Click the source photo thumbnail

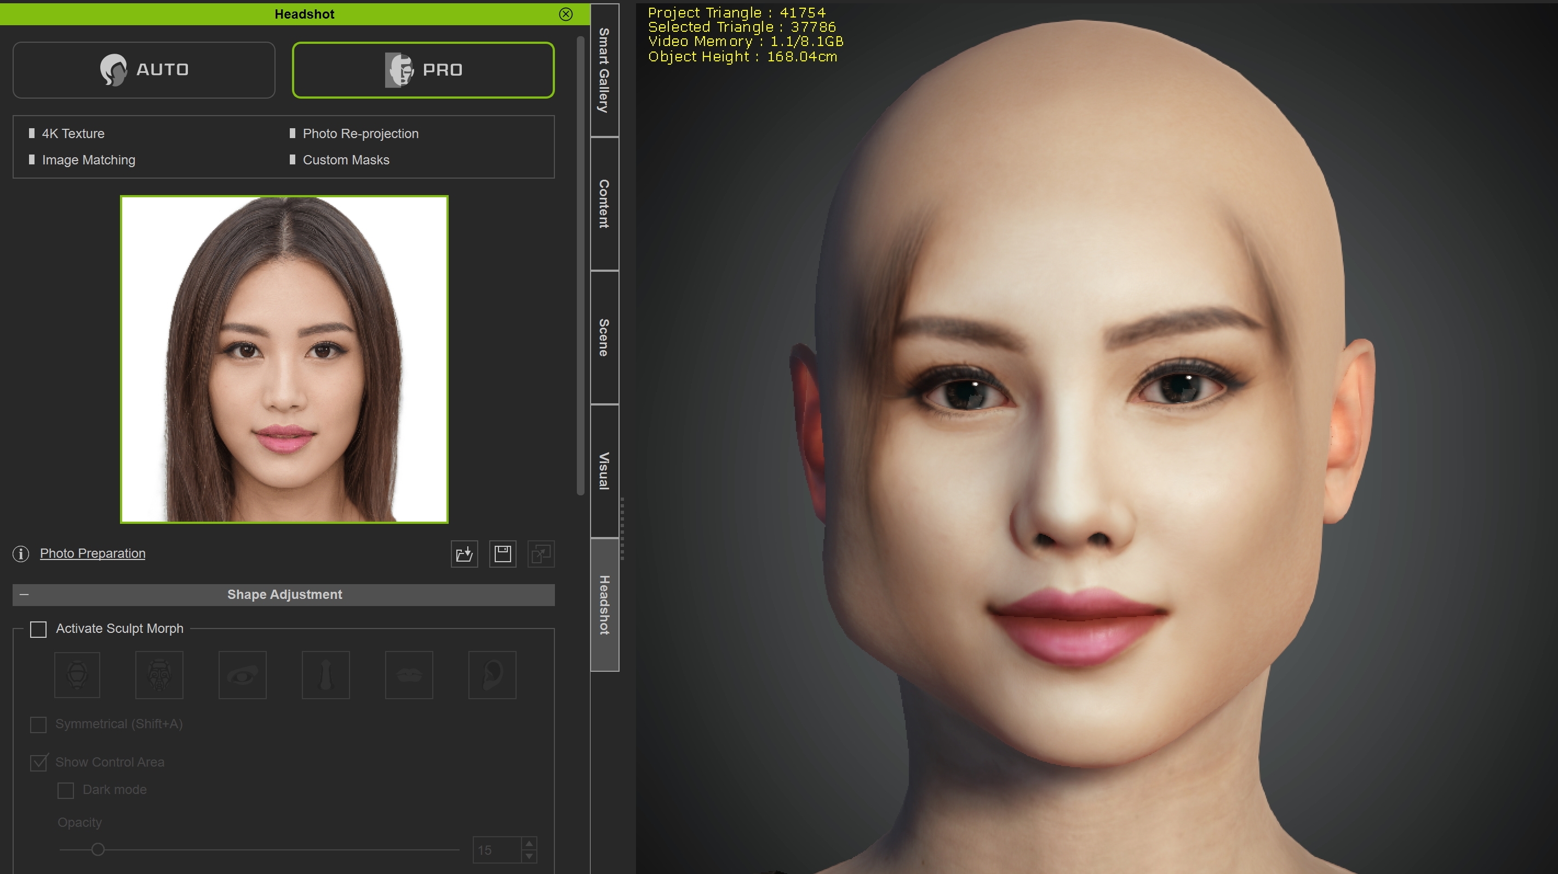pyautogui.click(x=284, y=359)
